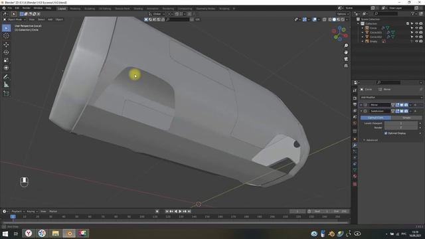Viewport: 425px width, 239px height.
Task: Click the navigation axis gizmo
Action: (x=339, y=33)
